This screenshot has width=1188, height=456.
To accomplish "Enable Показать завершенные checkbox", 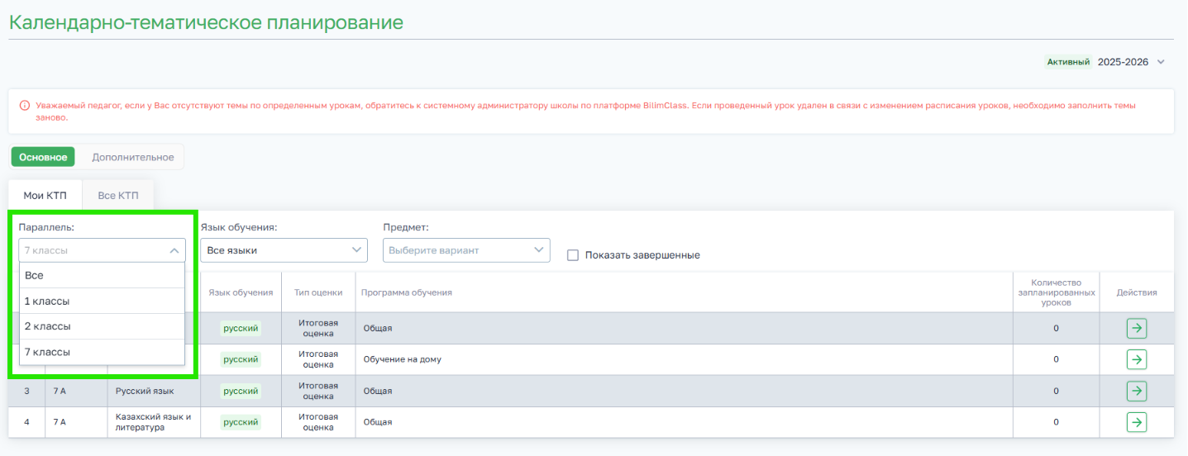I will point(572,255).
